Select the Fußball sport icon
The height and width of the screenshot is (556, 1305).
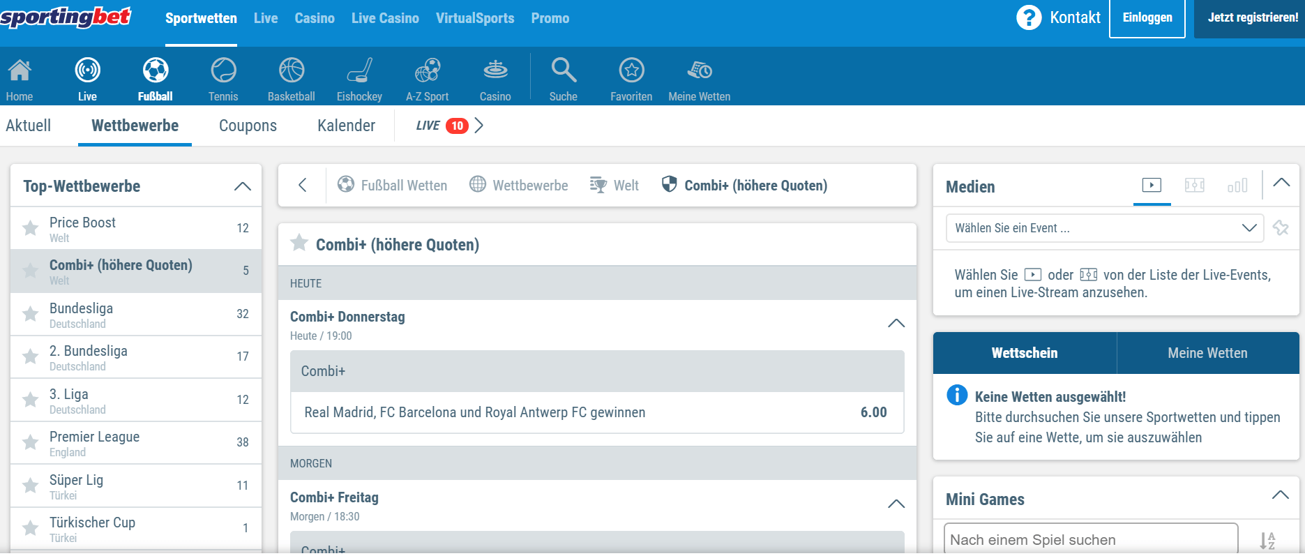[x=156, y=70]
